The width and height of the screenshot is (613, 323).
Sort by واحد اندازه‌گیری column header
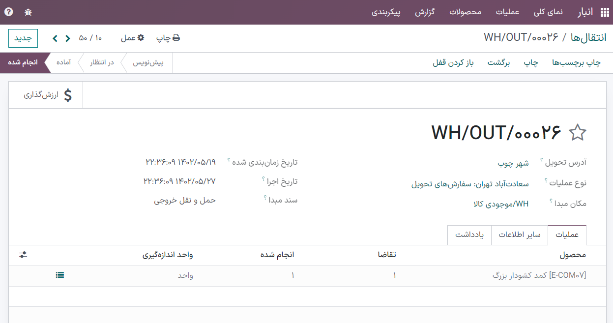[x=168, y=255]
